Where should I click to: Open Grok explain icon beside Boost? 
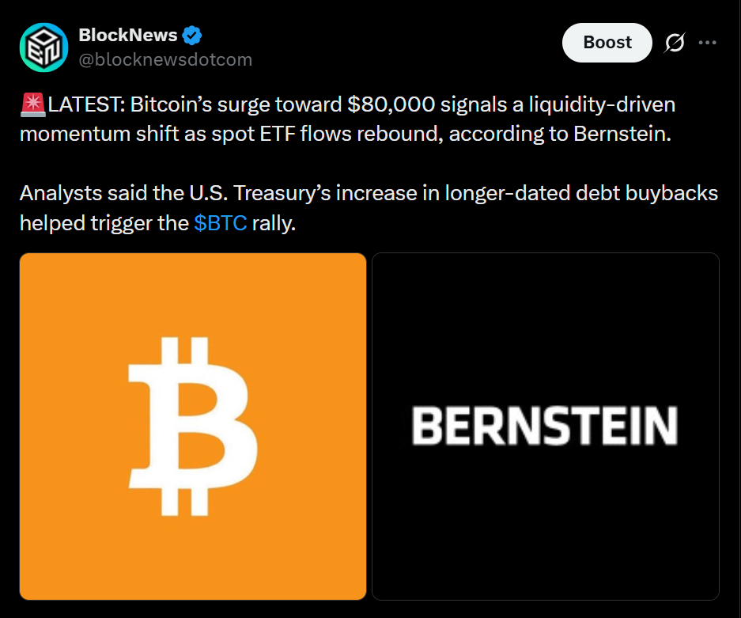tap(675, 43)
